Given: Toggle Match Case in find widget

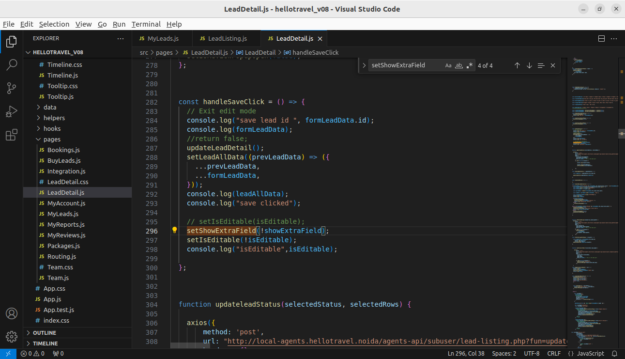Looking at the screenshot, I should coord(448,65).
